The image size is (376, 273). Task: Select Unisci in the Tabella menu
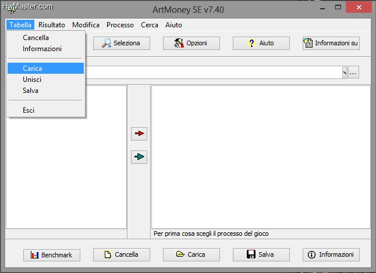click(x=45, y=80)
